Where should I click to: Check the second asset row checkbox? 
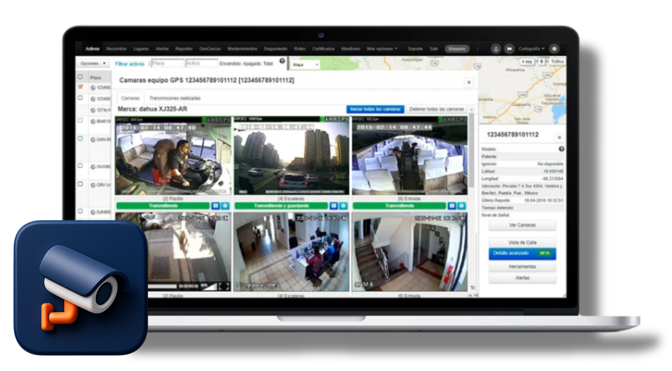(x=80, y=98)
